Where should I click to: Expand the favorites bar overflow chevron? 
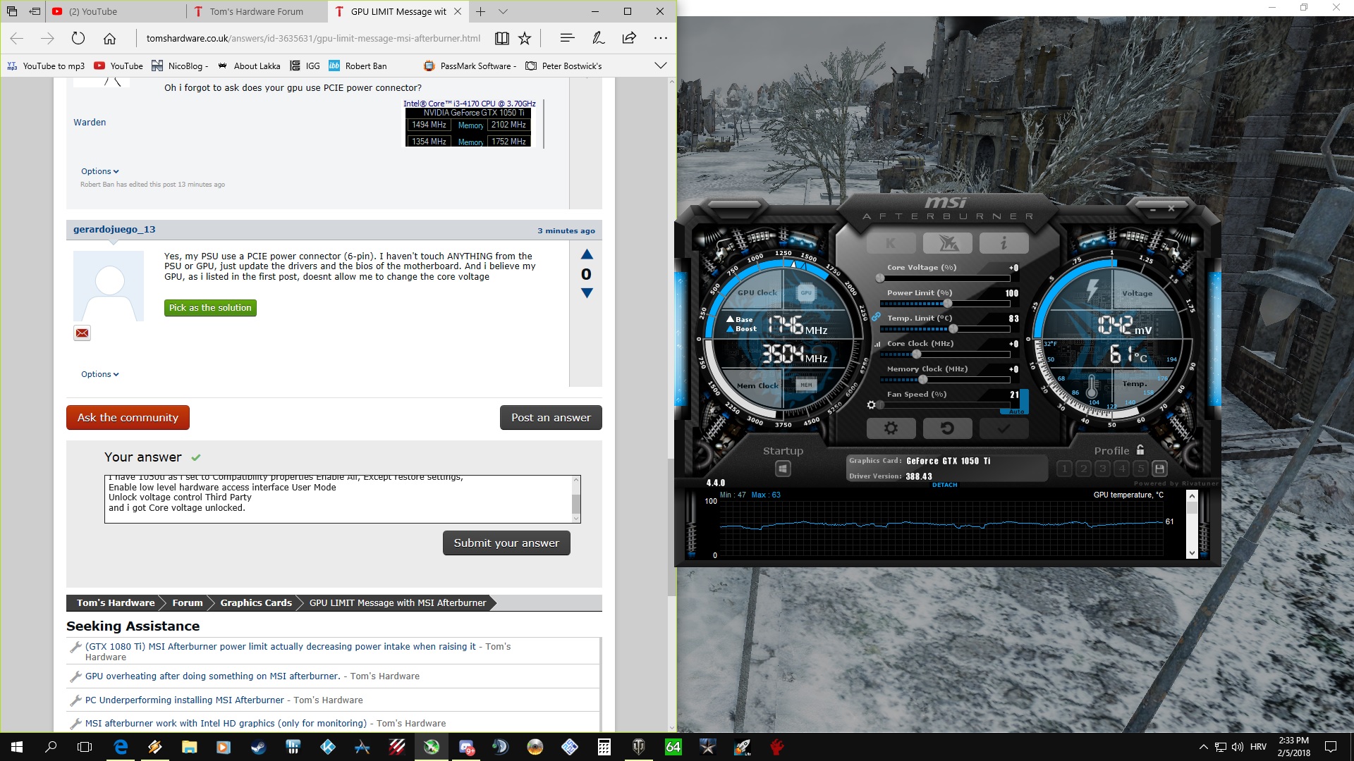[x=660, y=66]
